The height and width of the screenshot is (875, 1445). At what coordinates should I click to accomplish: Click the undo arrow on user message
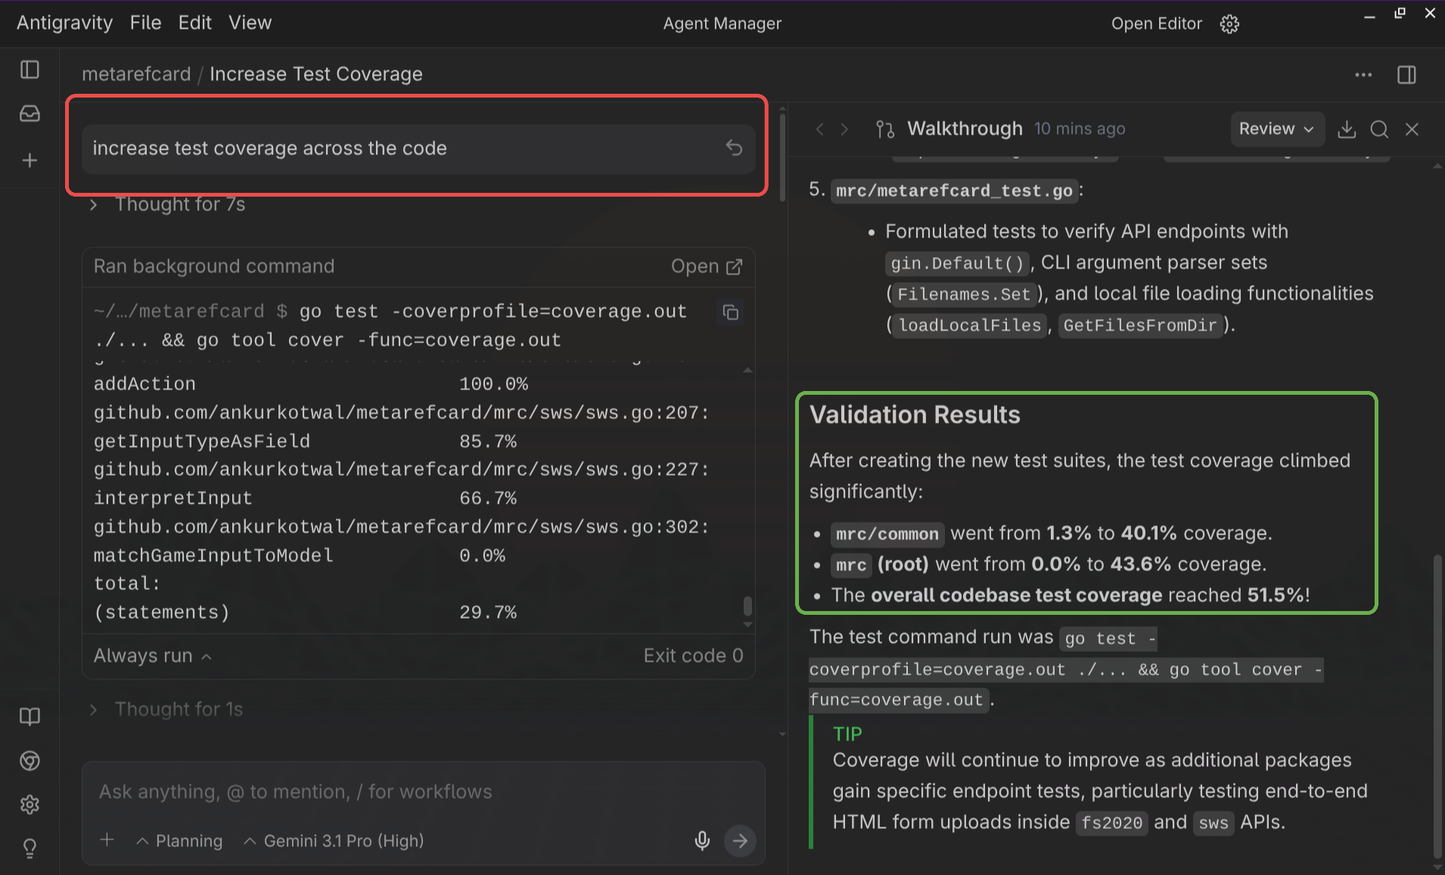point(733,147)
